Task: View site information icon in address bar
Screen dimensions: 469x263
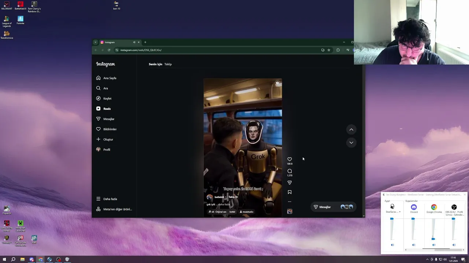Action: pyautogui.click(x=117, y=50)
